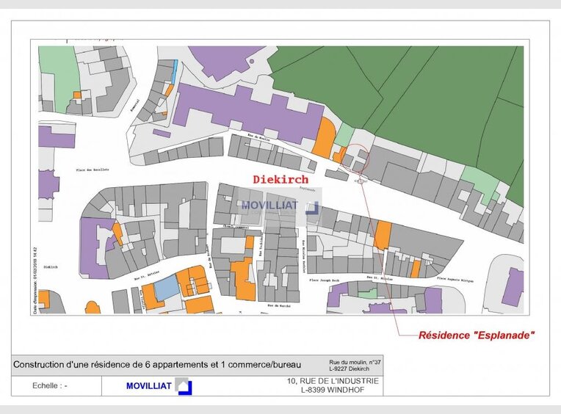The image size is (561, 414).
Task: Click the light blue building near Rue St. Antoine
Action: click(x=166, y=287)
